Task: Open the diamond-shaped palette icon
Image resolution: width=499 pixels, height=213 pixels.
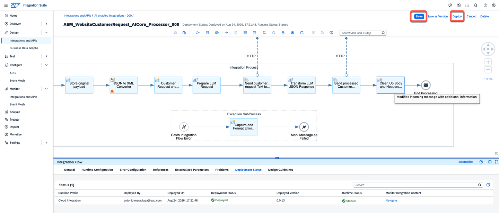Action: (x=273, y=33)
